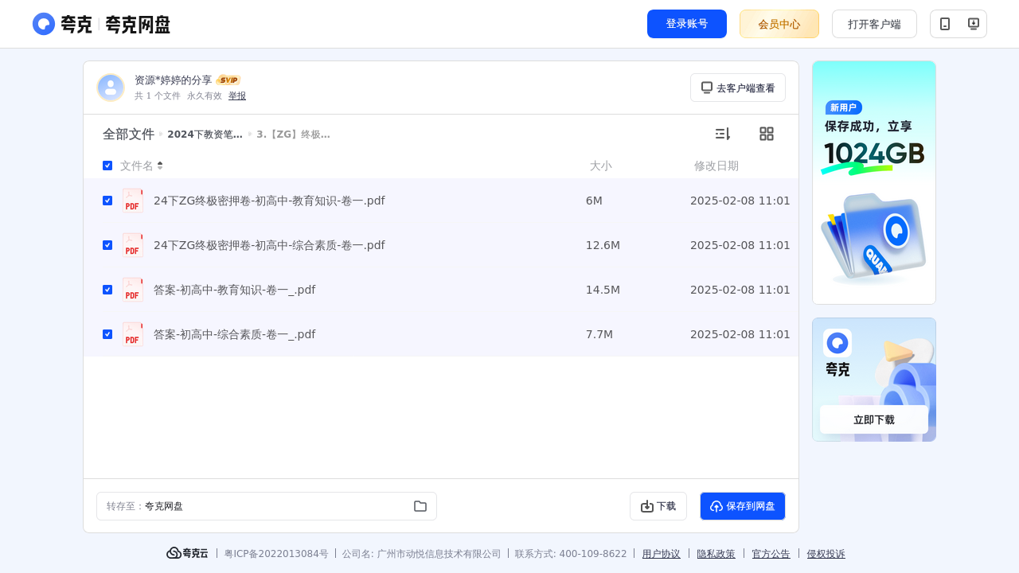The image size is (1019, 573).
Task: Go to the 2024下教资笔… breadcrumb
Action: [x=205, y=134]
